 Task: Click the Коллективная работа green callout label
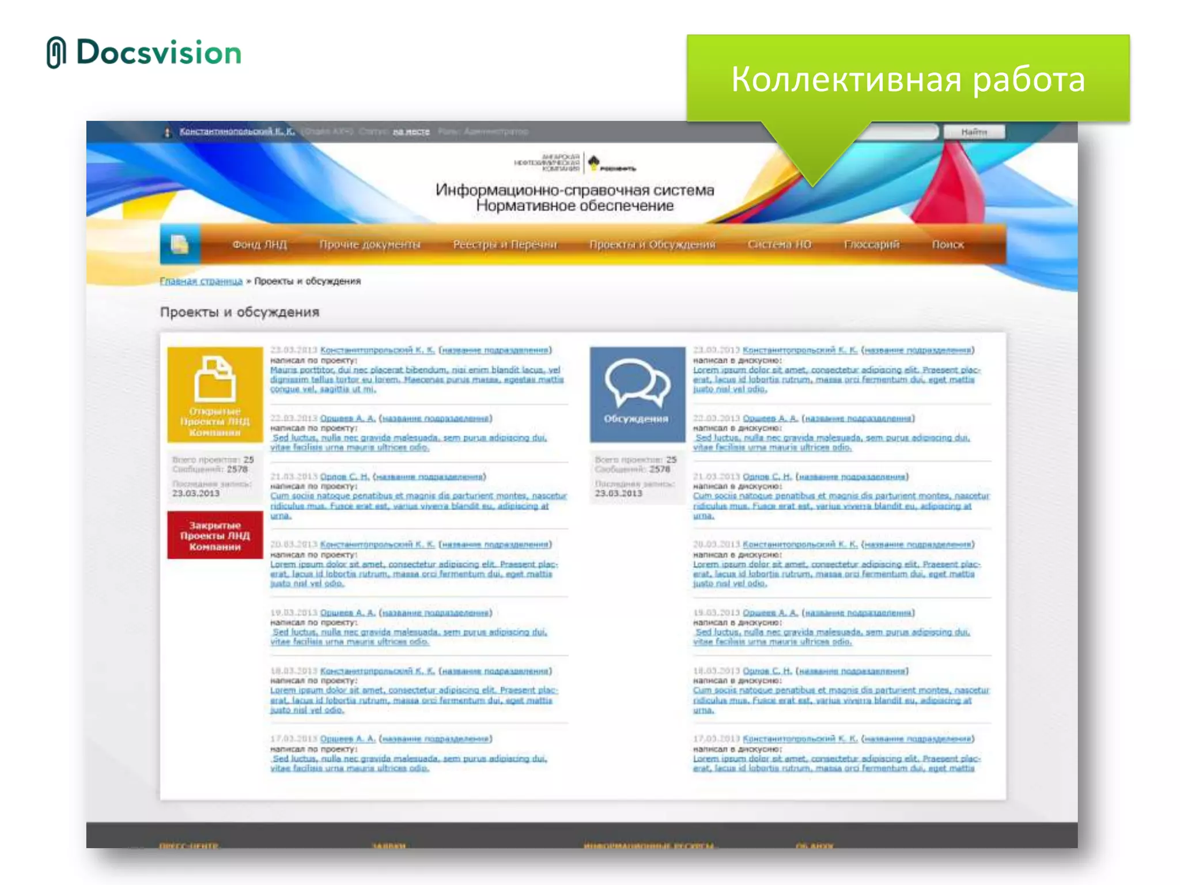[908, 79]
